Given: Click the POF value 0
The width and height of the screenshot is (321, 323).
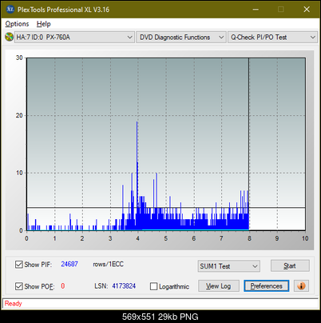Looking at the screenshot, I should pyautogui.click(x=63, y=286).
